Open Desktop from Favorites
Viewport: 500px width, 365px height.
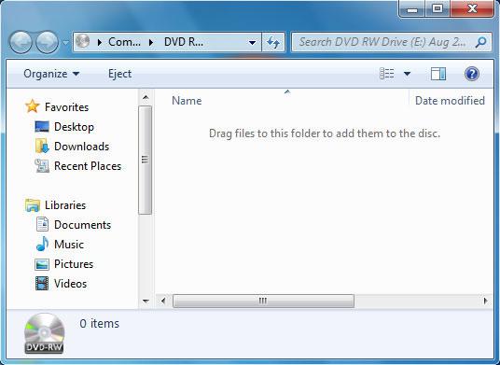(74, 127)
